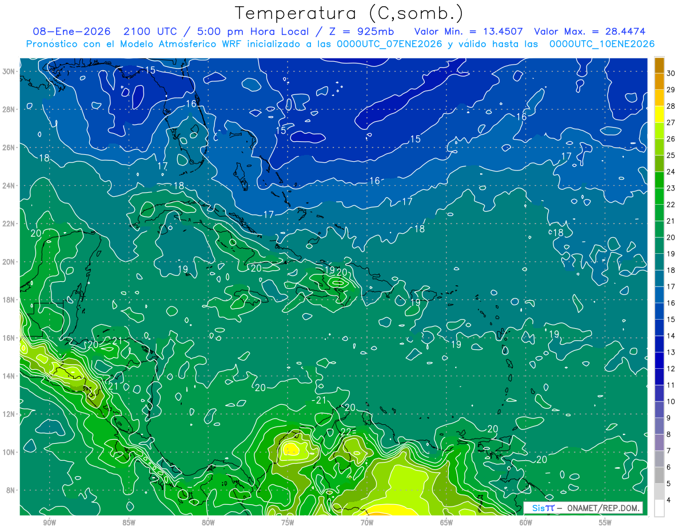Image resolution: width=686 pixels, height=530 pixels.
Task: Select the '0000UTC_07ENE2026' initialization time
Action: click(389, 44)
